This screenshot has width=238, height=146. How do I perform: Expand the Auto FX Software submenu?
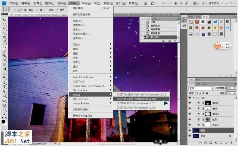point(90,77)
